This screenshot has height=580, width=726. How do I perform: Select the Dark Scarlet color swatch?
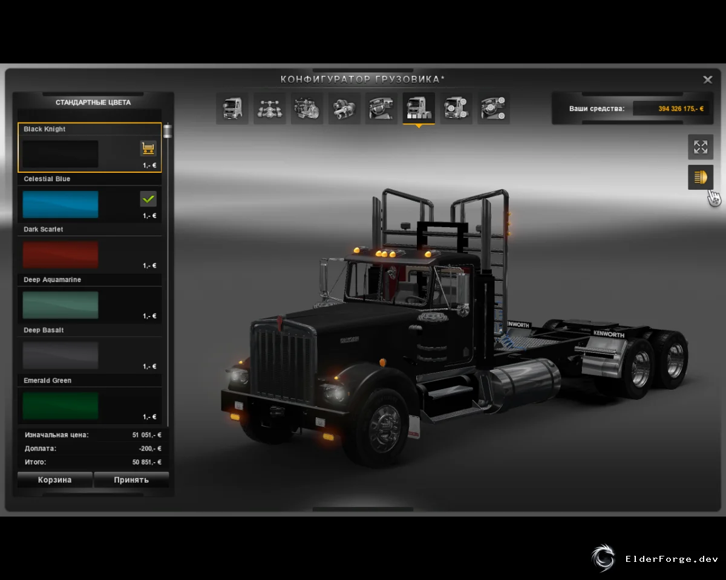60,254
